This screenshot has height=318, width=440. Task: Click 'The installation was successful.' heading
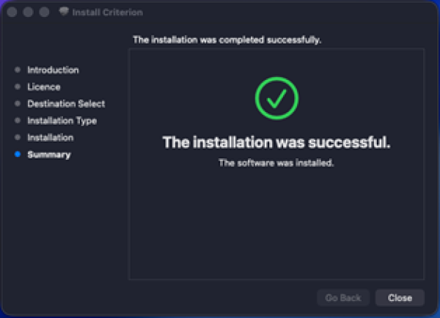click(x=276, y=142)
